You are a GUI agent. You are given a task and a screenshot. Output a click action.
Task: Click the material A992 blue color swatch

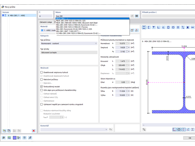point(42,30)
